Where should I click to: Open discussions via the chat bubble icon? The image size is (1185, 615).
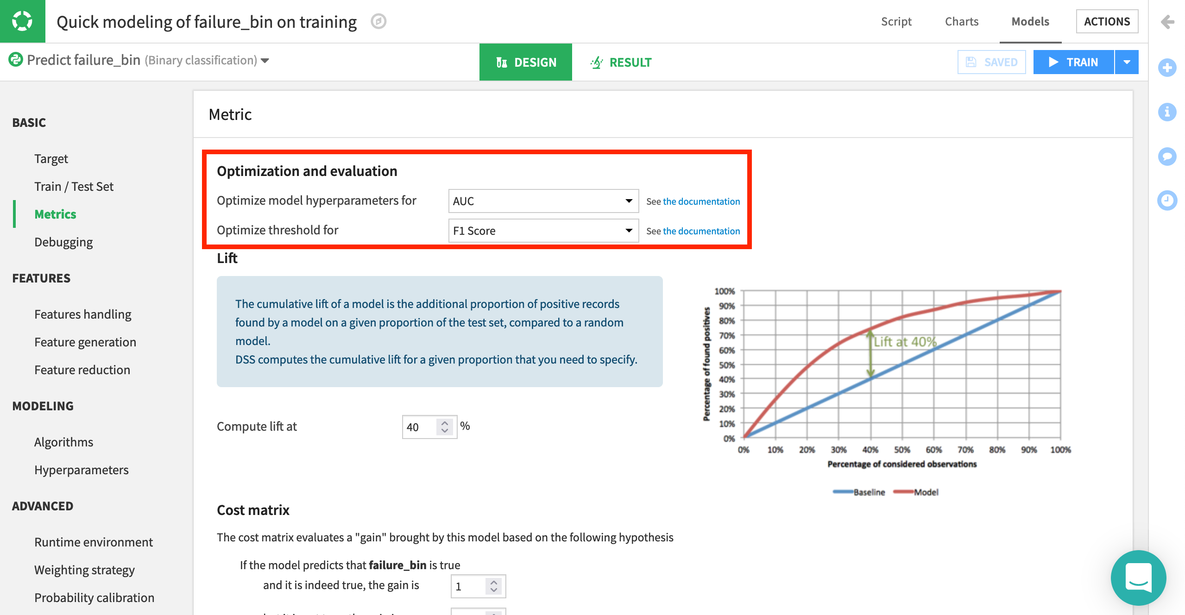point(1167,157)
